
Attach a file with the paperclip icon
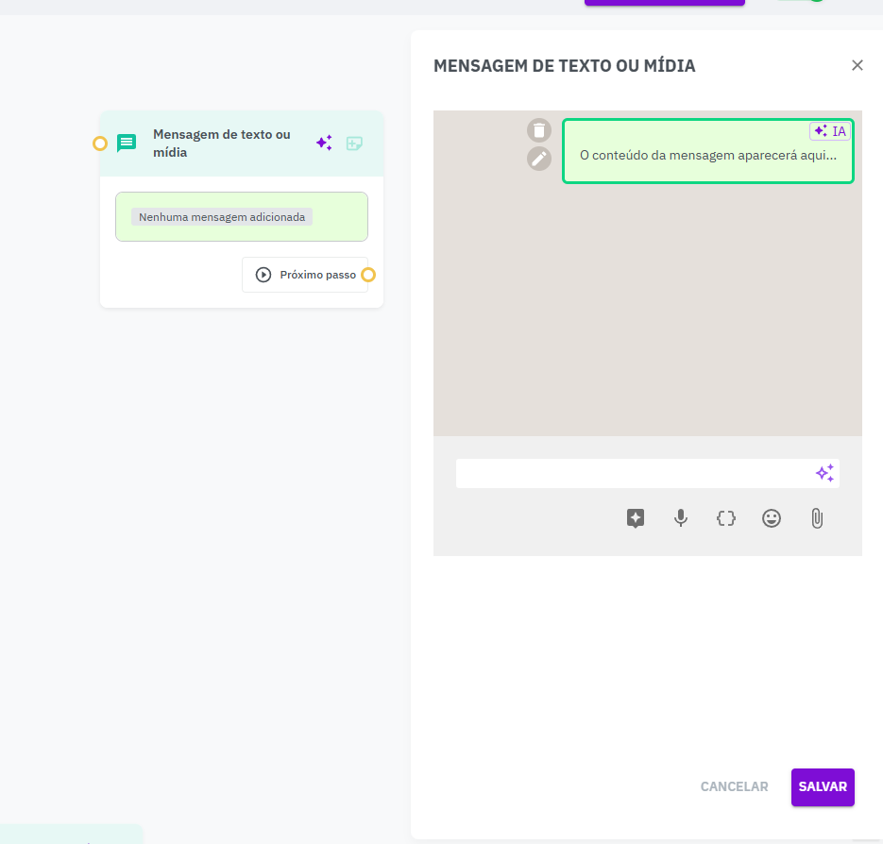pyautogui.click(x=817, y=517)
